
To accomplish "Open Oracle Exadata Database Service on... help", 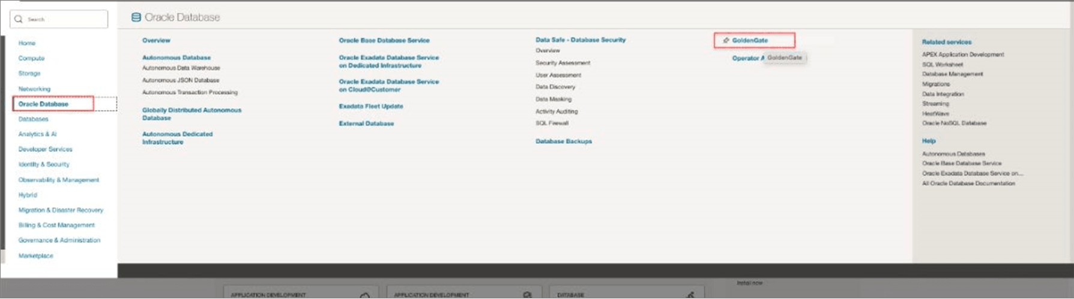I will 973,173.
